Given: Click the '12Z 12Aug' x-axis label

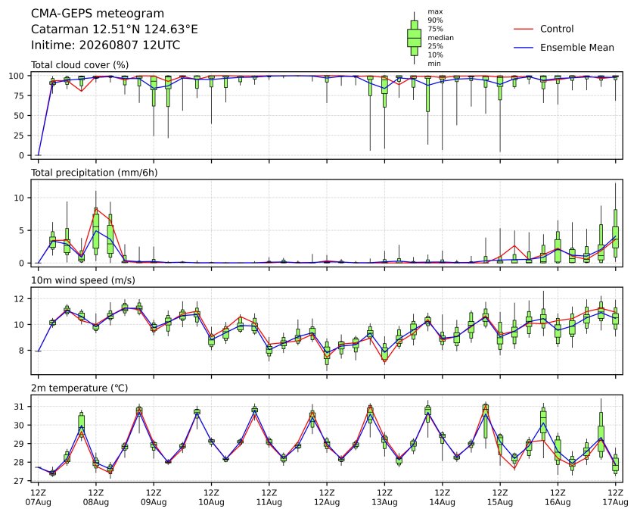Looking at the screenshot, I should 327,498.
